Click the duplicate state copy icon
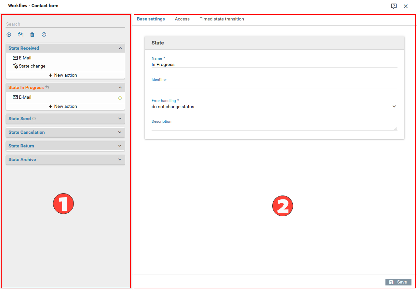Image resolution: width=417 pixels, height=290 pixels. pyautogui.click(x=20, y=34)
